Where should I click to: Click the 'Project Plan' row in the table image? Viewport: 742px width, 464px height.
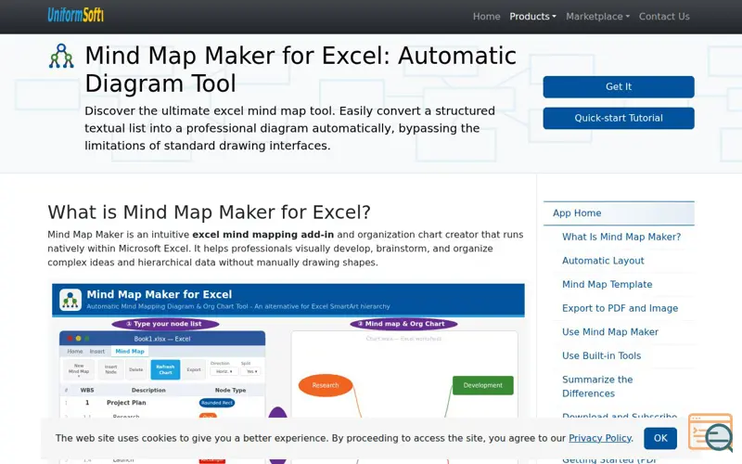click(x=161, y=403)
